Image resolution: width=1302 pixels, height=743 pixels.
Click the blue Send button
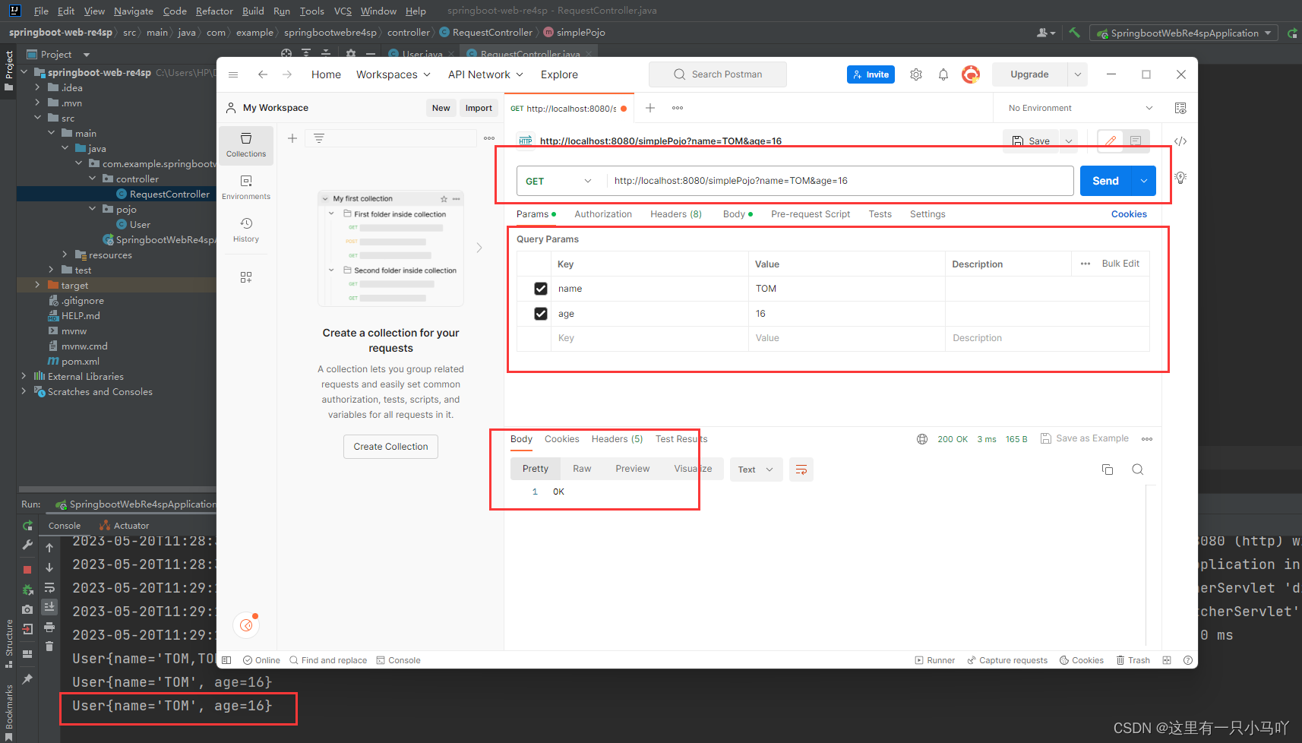tap(1106, 181)
